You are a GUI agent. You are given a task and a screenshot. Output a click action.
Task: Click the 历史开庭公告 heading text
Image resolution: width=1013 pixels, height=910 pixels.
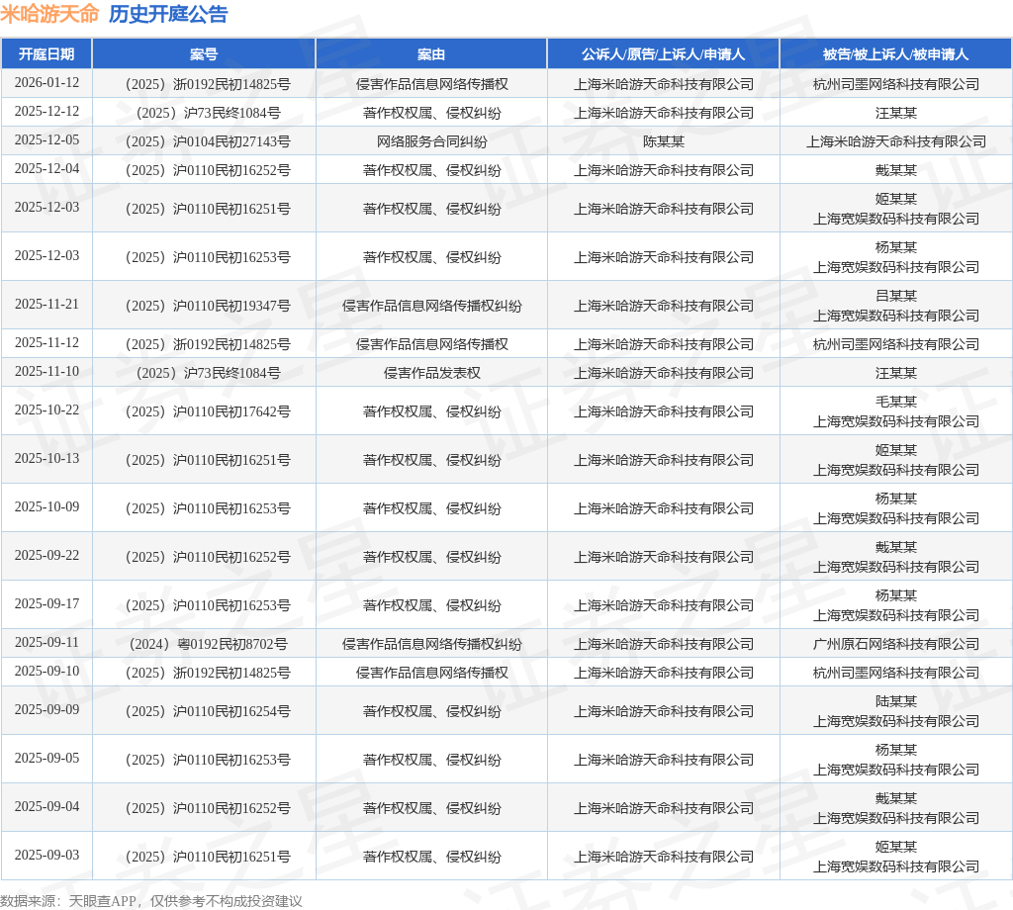(167, 14)
